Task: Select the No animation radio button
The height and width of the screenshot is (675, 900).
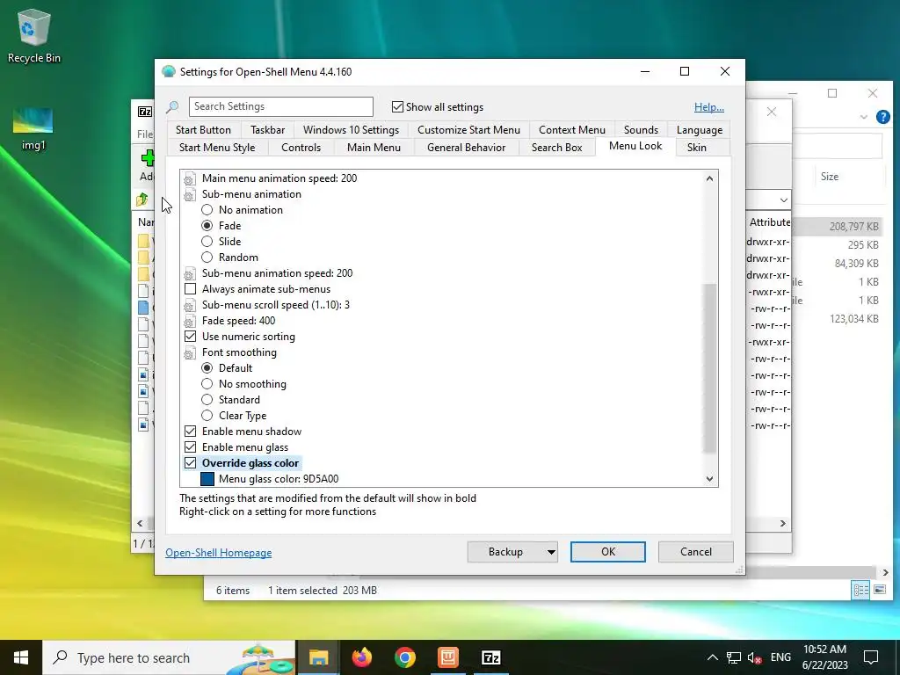Action: 207,210
